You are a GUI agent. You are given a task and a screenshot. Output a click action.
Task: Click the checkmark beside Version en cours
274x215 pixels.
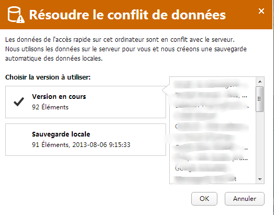coord(19,101)
